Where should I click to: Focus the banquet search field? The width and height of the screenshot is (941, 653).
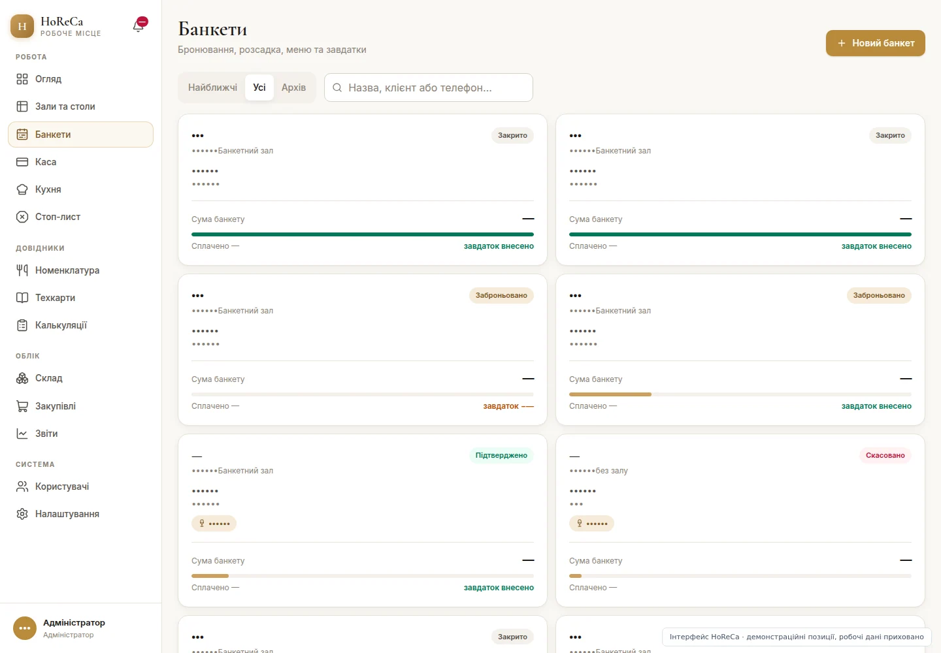point(429,88)
